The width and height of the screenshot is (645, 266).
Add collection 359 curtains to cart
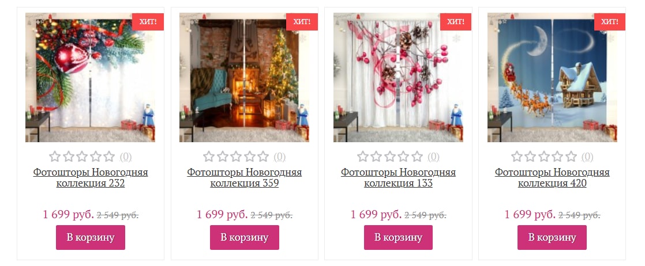tap(245, 237)
